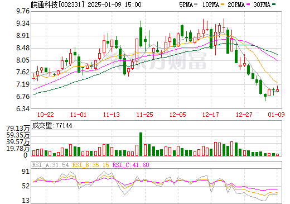Viewport: 290px width, 204px height.
Task: Select the 12-17 date on the axis
Action: click(211, 115)
